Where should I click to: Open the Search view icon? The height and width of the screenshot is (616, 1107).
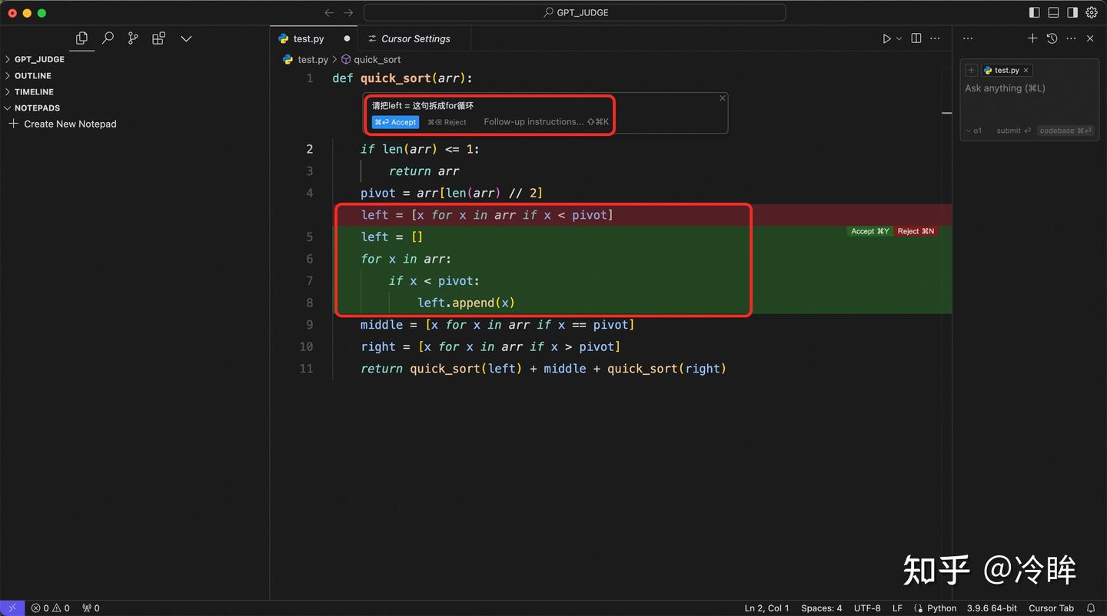(x=108, y=38)
